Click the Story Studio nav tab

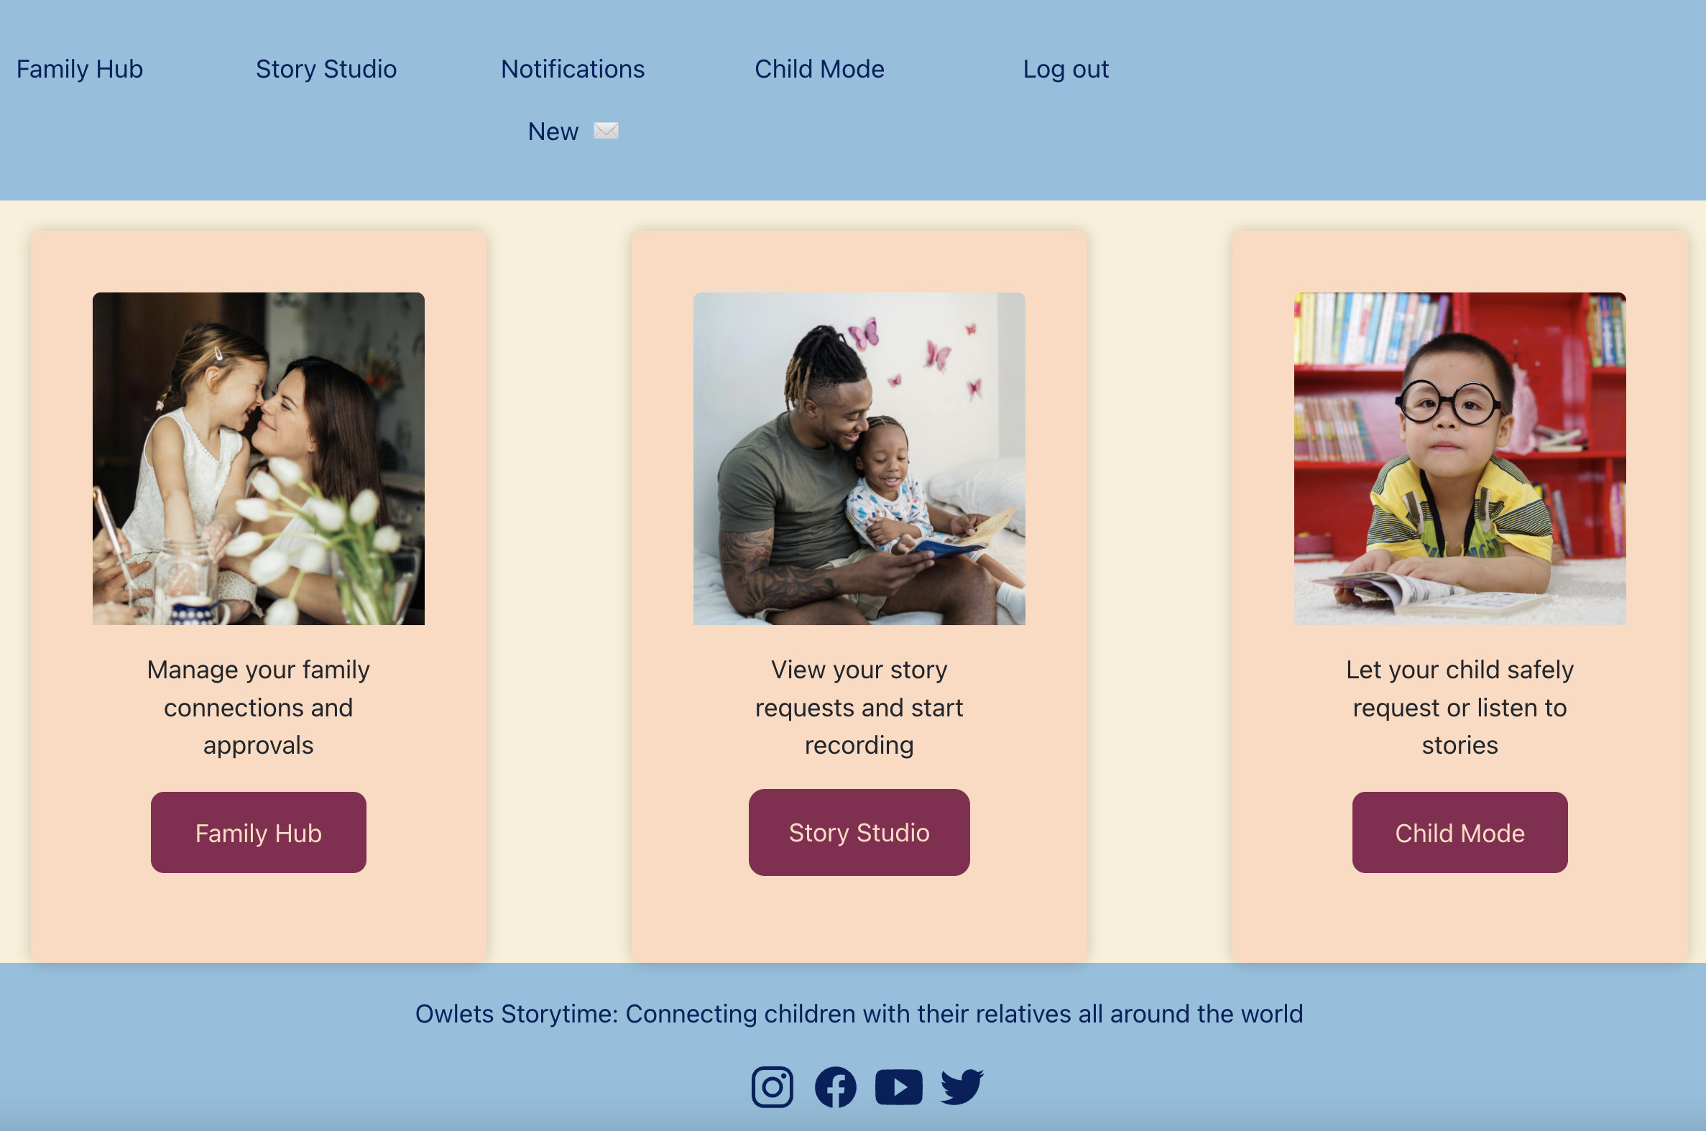pyautogui.click(x=326, y=68)
